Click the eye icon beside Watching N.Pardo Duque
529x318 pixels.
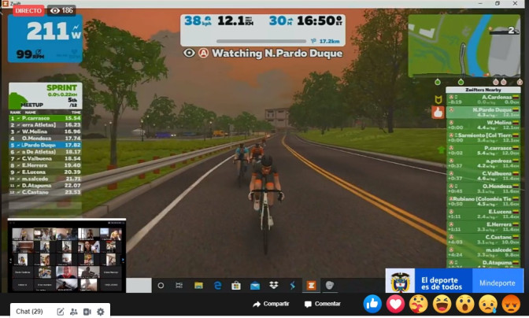[x=189, y=53]
